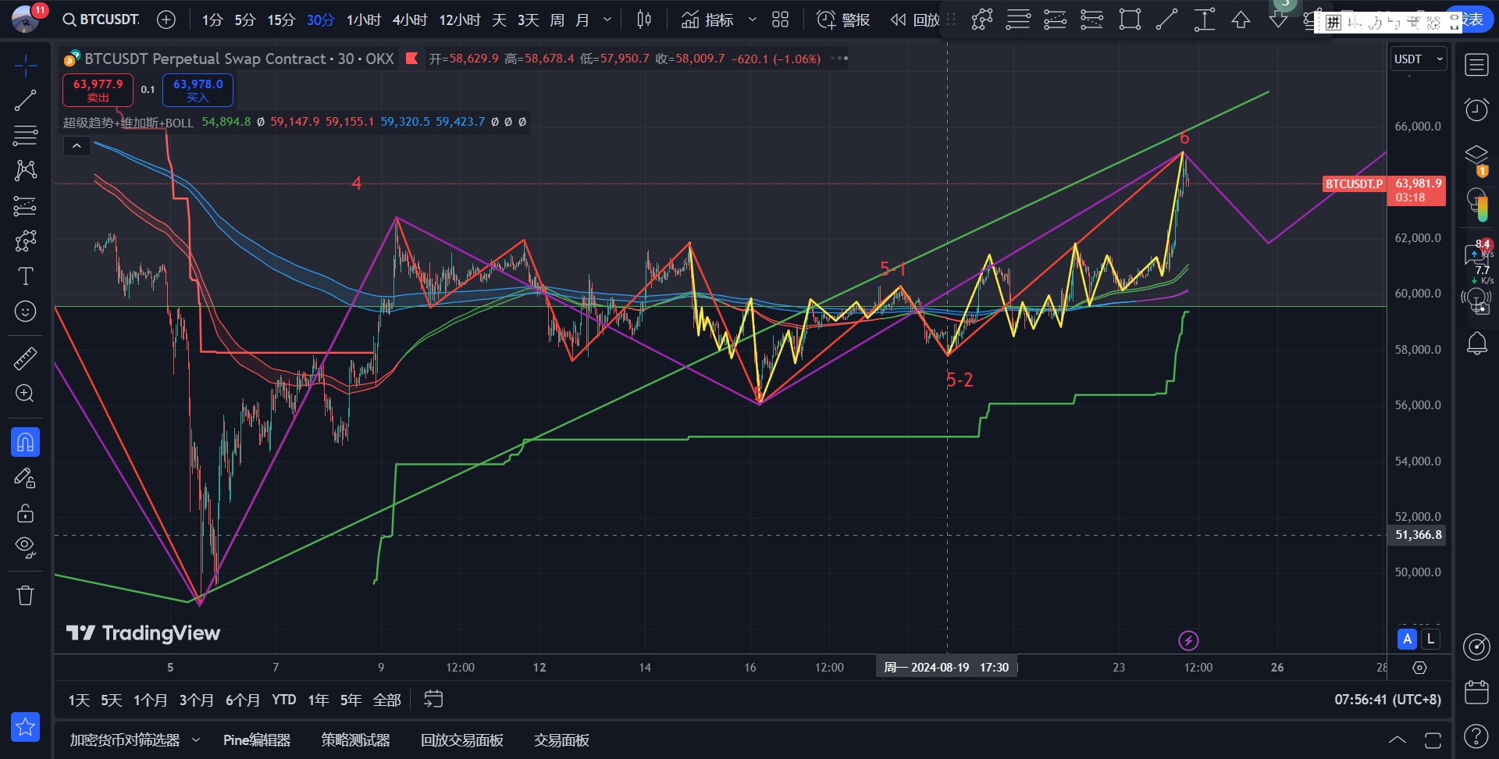Open chart settings gear on time axis

(x=1420, y=668)
